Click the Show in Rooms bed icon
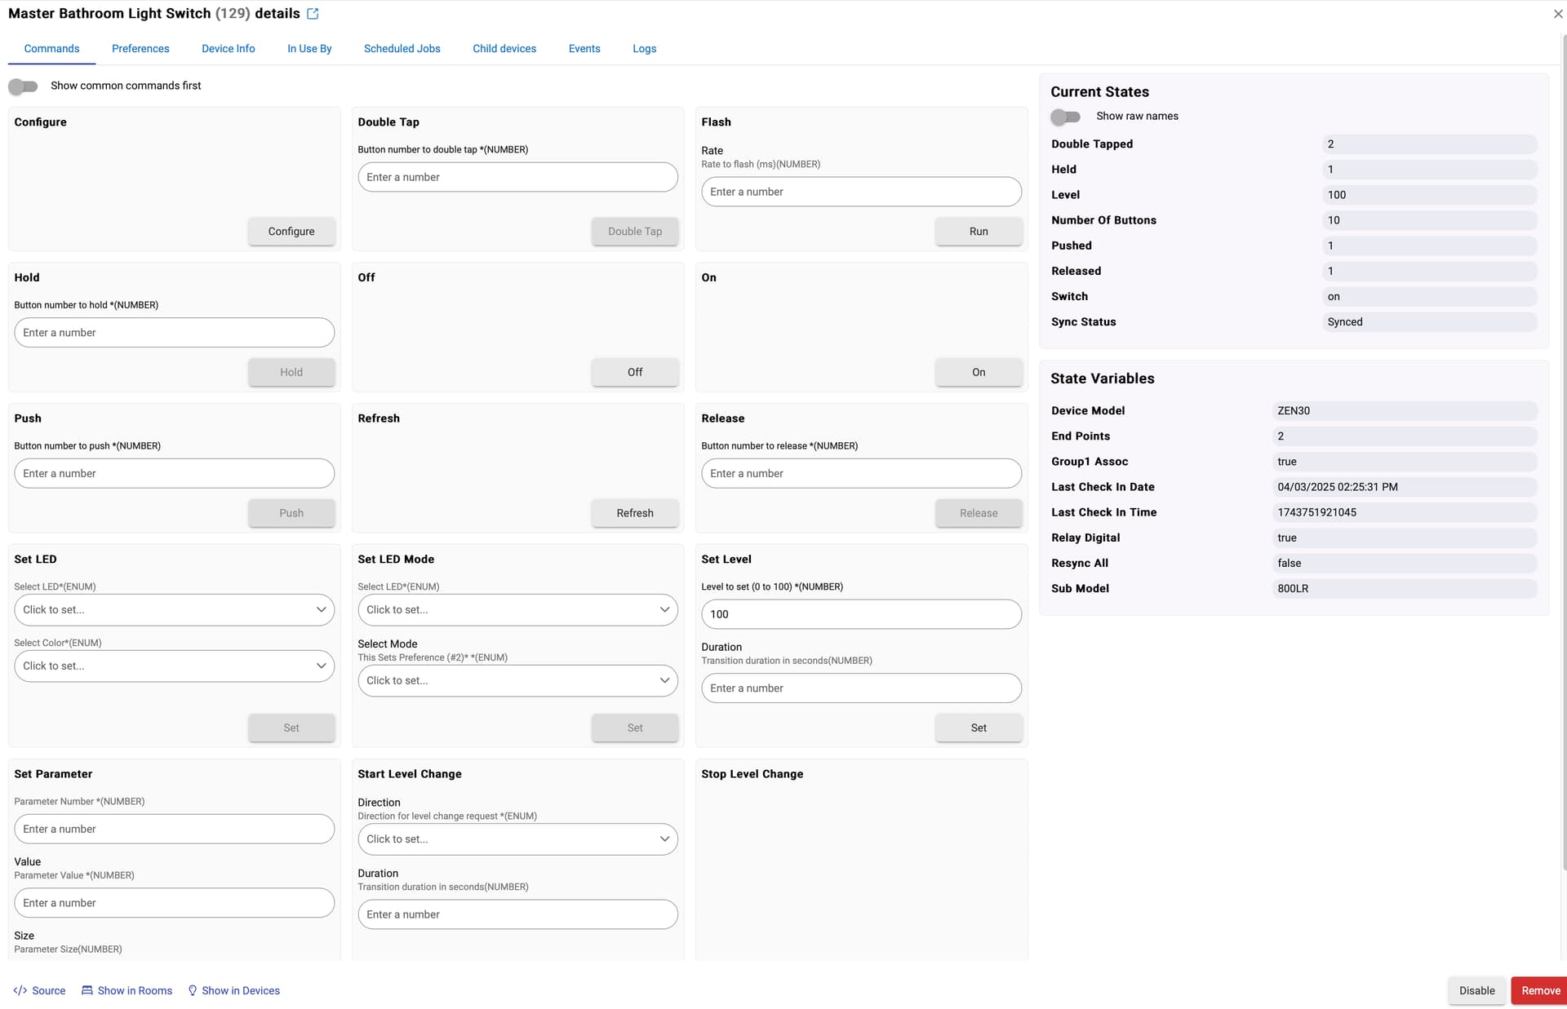The width and height of the screenshot is (1567, 1009). pos(87,990)
